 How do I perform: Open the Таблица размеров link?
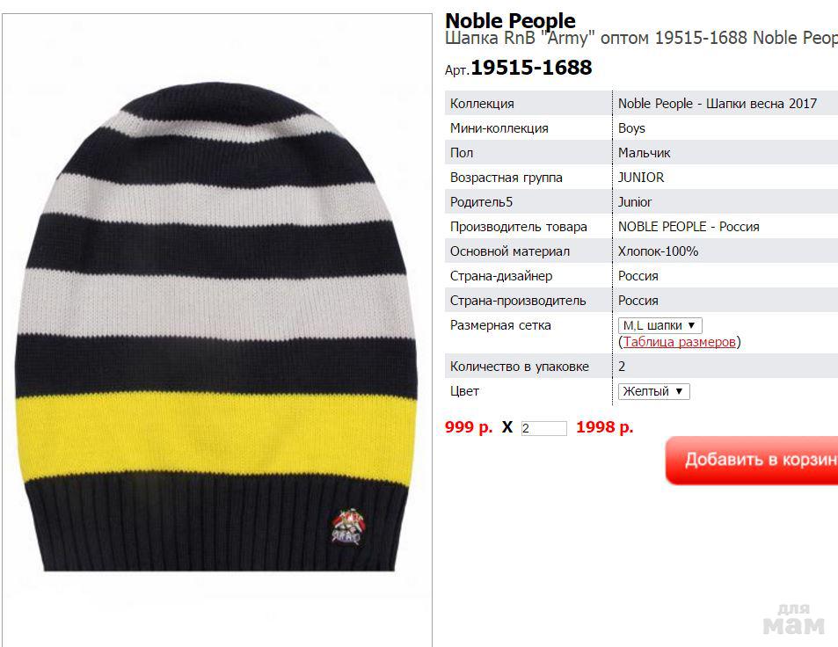click(x=679, y=342)
